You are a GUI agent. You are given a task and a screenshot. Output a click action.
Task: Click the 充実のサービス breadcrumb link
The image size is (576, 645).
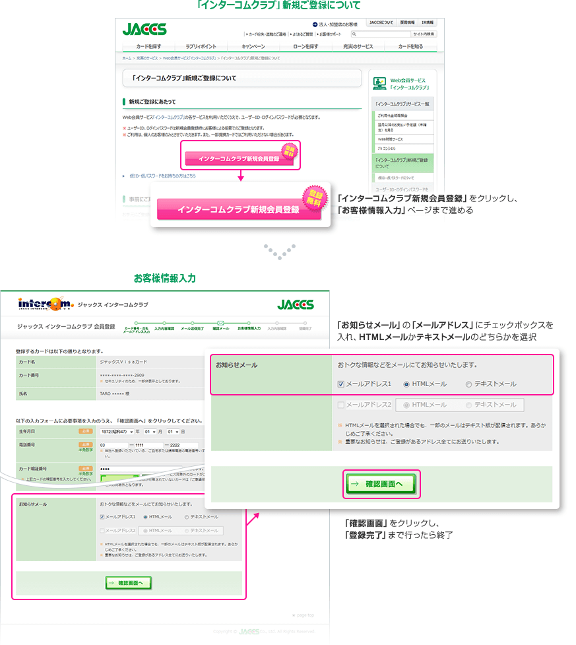(x=147, y=58)
